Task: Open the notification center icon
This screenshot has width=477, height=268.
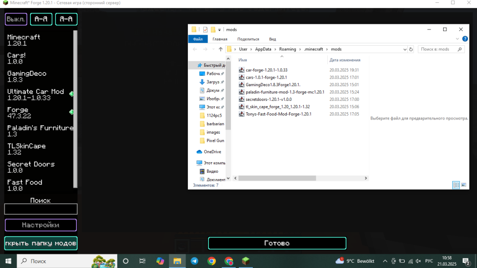Action: point(467,261)
